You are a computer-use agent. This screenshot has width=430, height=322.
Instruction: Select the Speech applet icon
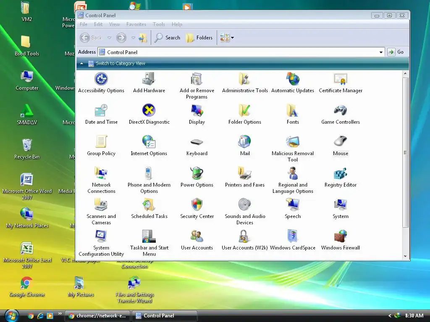[x=293, y=205]
